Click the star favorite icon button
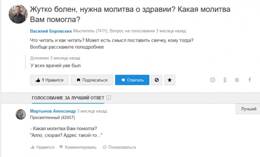 (169, 80)
